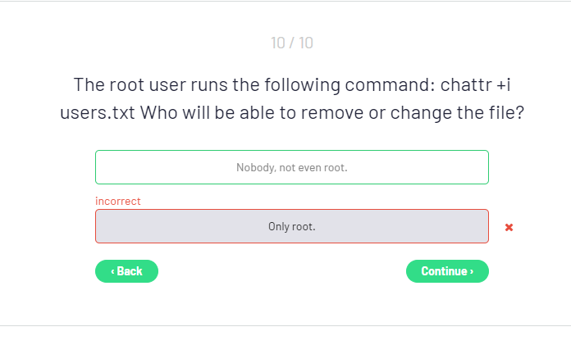Advance past question 10 using Continue
This screenshot has width=571, height=345.
pyautogui.click(x=447, y=271)
